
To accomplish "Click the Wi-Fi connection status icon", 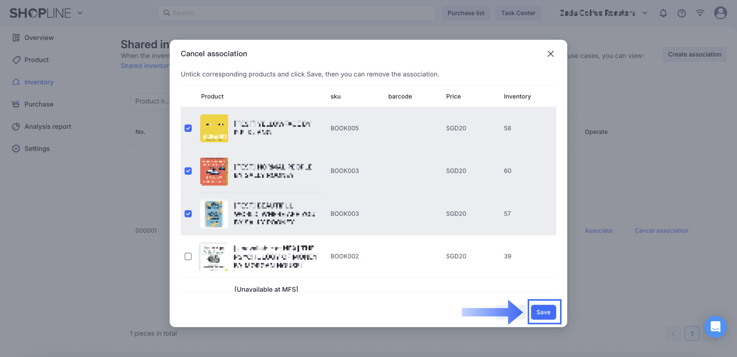I will [x=700, y=13].
